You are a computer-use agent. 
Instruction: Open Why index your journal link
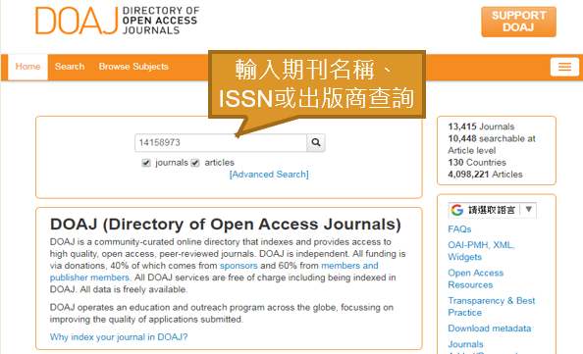119,337
